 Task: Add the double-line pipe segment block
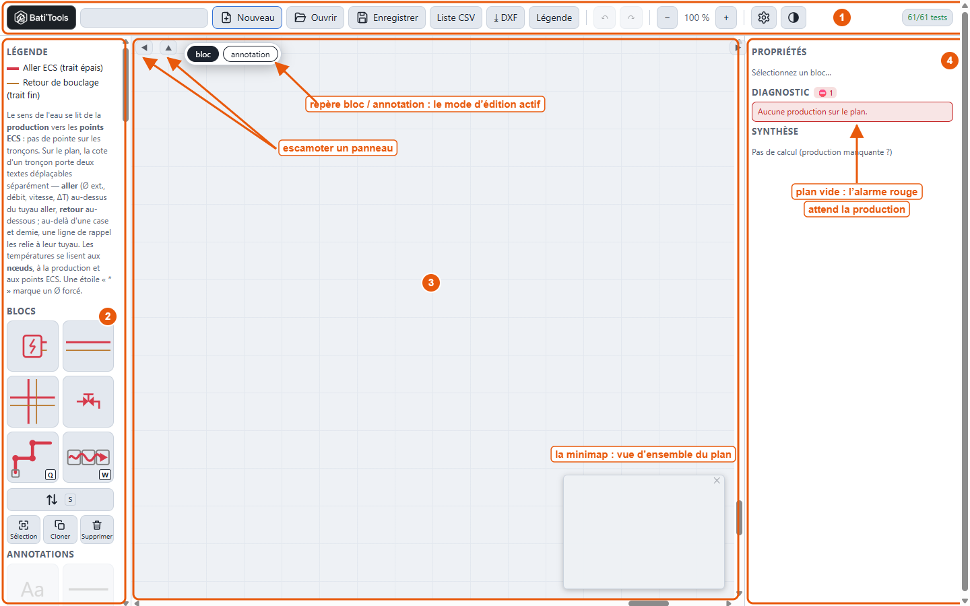88,346
